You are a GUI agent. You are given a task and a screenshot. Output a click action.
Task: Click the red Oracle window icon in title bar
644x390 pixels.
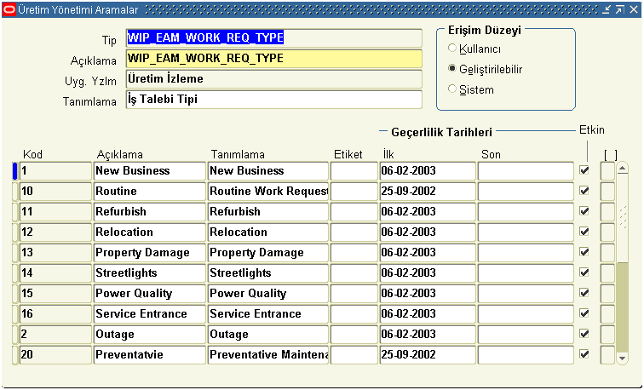pos(9,9)
